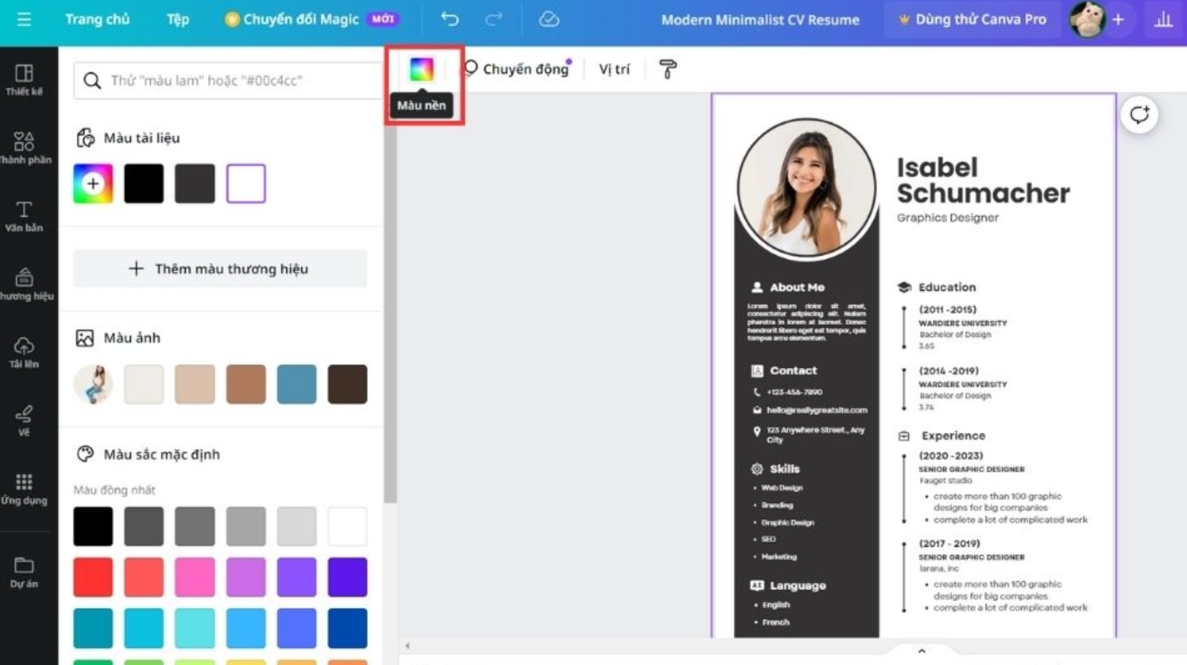Click the undo arrow icon

point(451,18)
